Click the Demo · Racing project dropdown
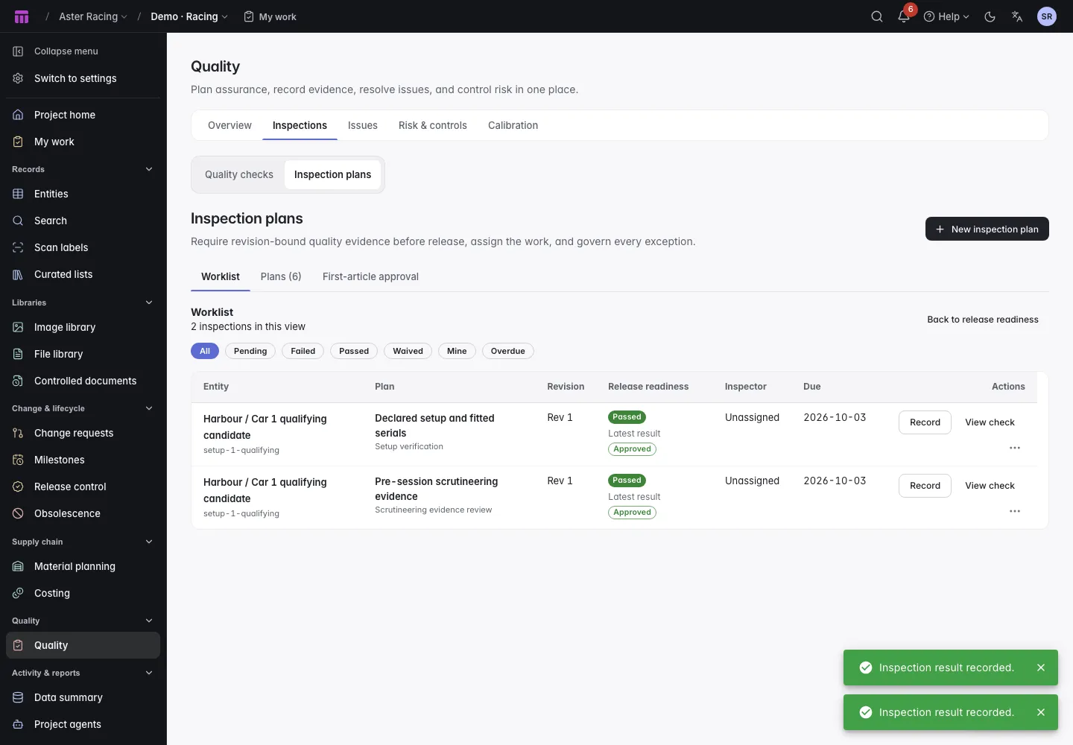 (189, 16)
